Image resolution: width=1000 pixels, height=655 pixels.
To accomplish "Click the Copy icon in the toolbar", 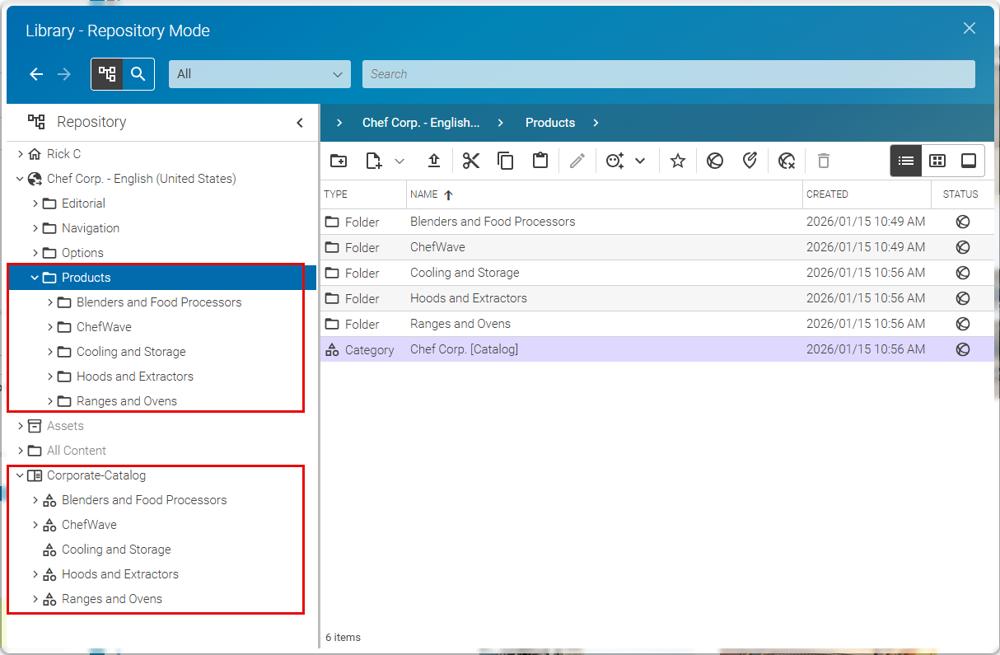I will pos(506,161).
